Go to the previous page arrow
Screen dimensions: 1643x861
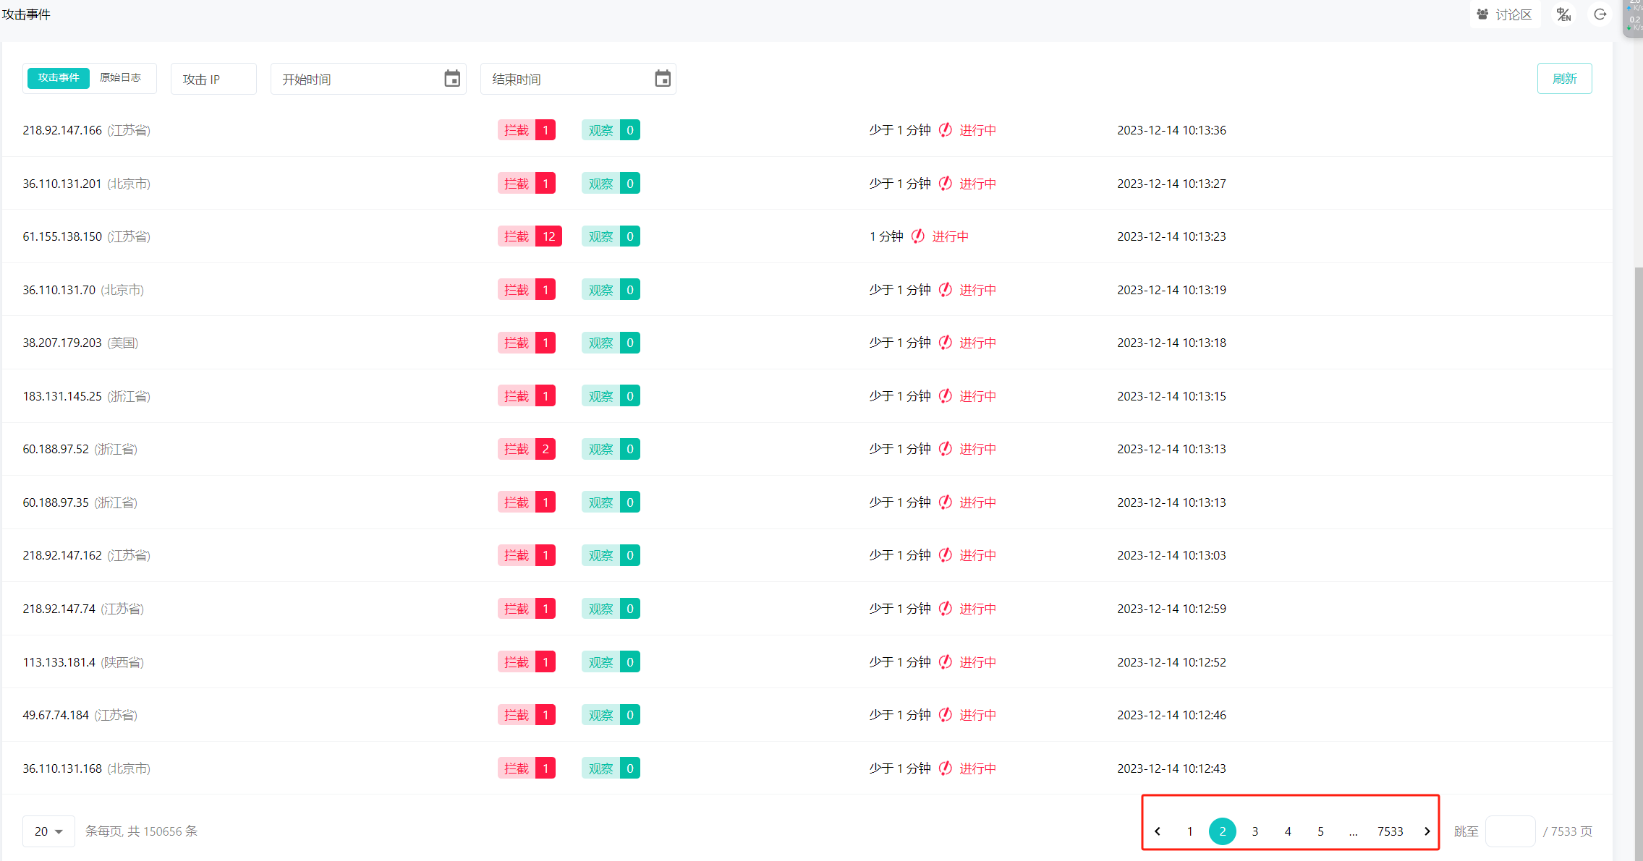click(1158, 831)
